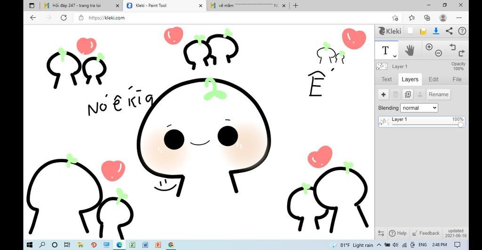Switch to the File tab
This screenshot has width=482, height=250.
(457, 79)
